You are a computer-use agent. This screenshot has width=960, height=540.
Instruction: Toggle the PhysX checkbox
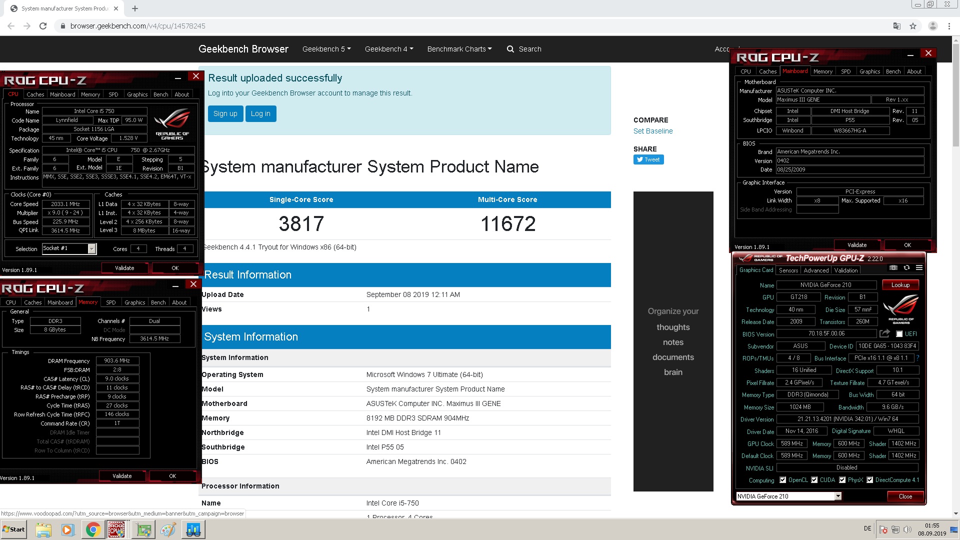pos(842,480)
